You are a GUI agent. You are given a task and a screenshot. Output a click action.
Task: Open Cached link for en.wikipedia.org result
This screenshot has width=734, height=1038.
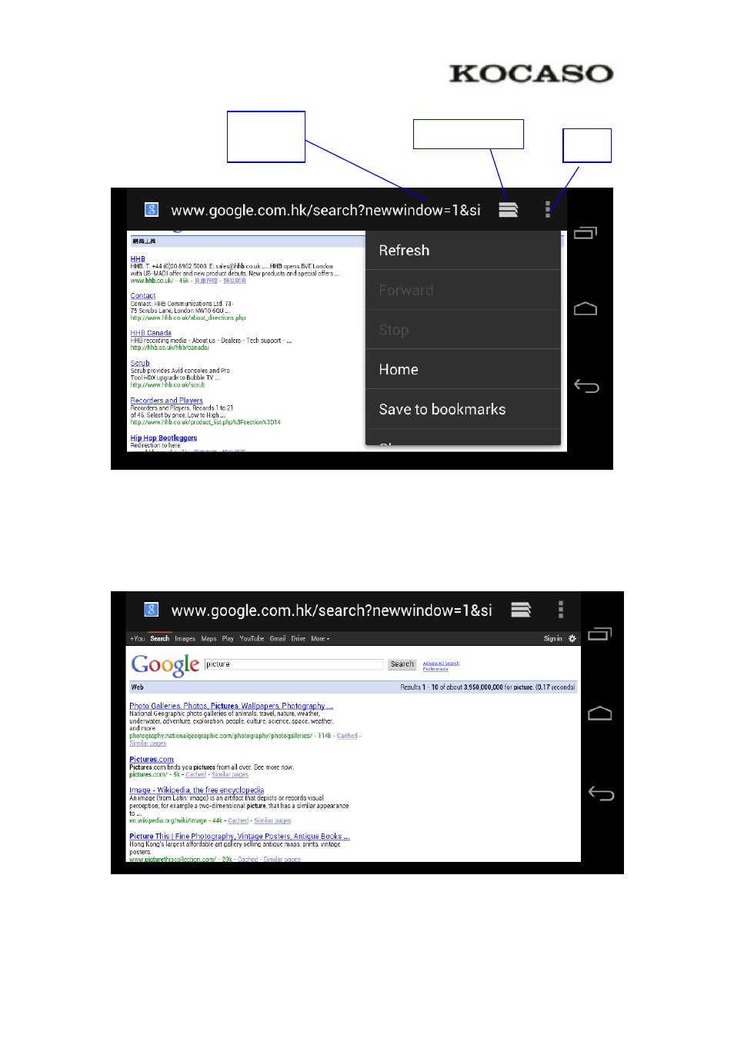pyautogui.click(x=238, y=820)
